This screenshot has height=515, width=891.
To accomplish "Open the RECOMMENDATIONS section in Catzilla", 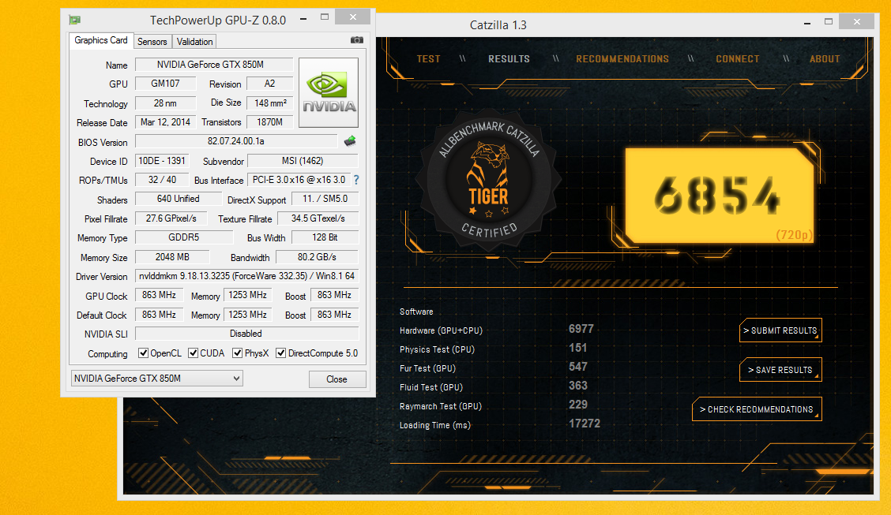I will pyautogui.click(x=622, y=59).
